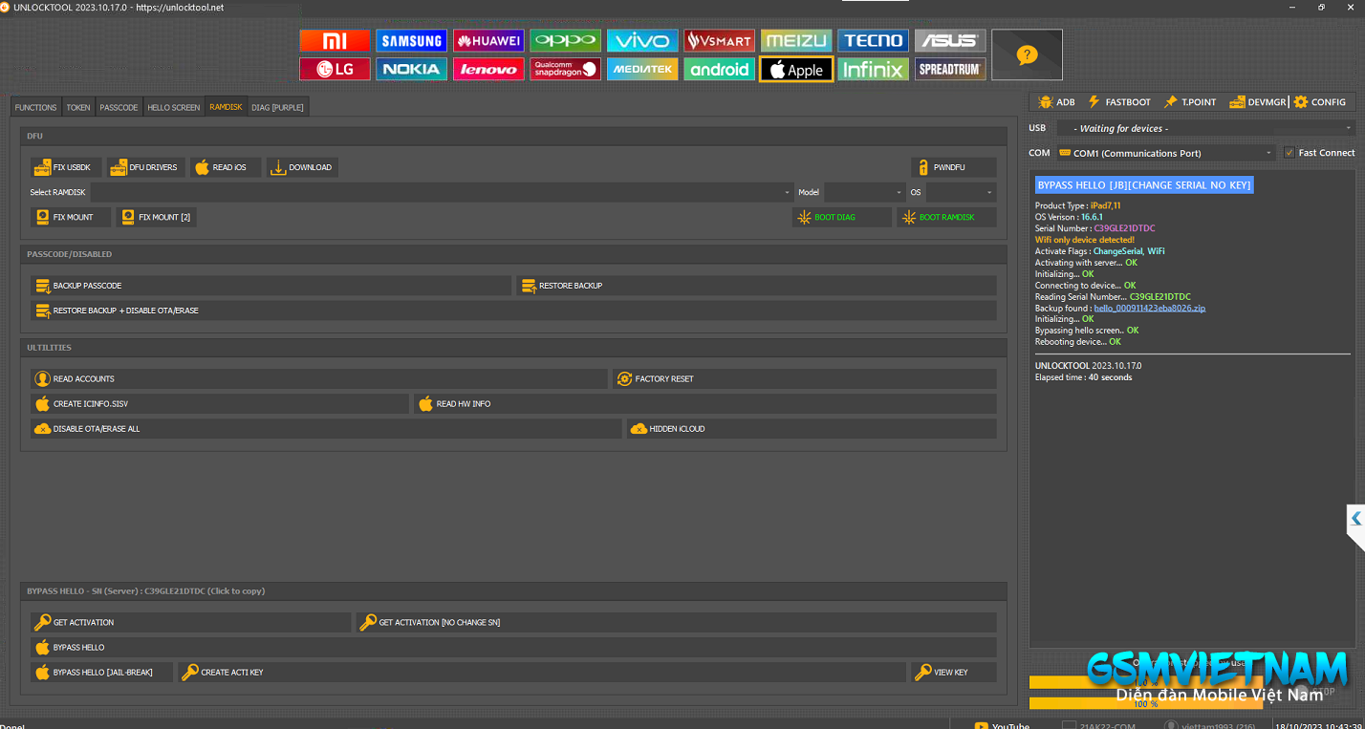Click the BOOT DIAG button
1365x729 pixels.
coord(841,217)
